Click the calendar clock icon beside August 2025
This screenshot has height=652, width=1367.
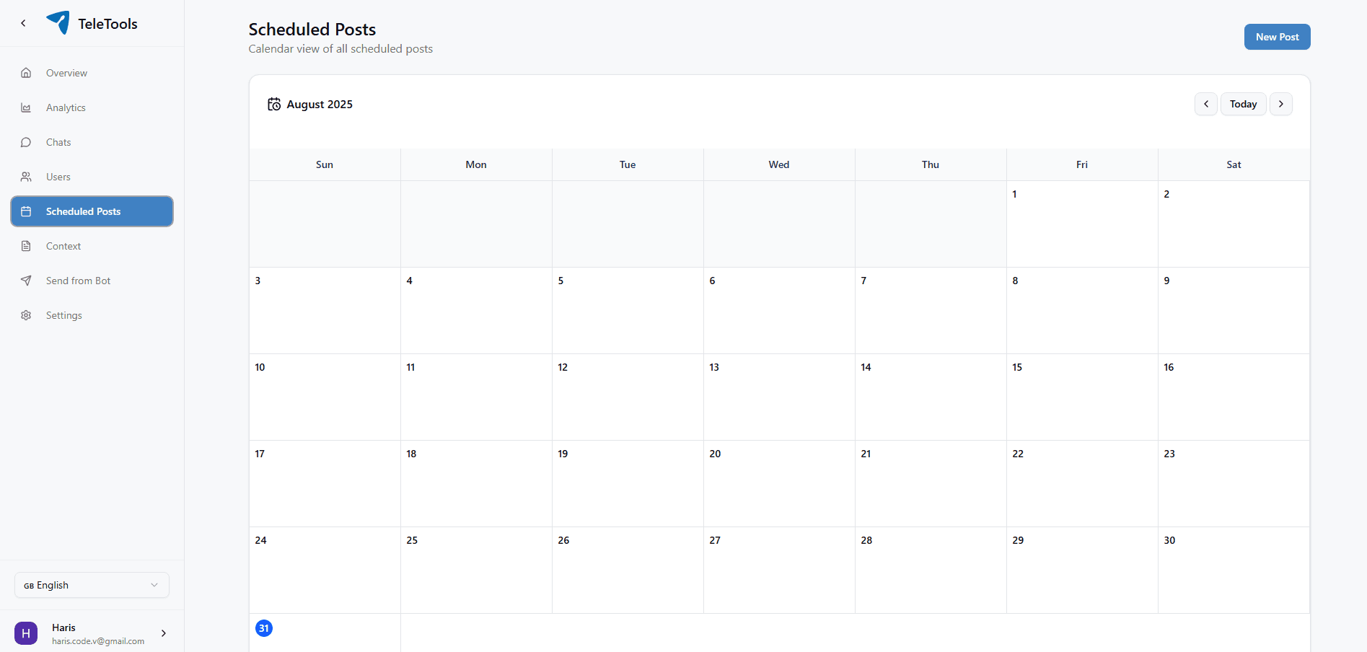pos(274,105)
